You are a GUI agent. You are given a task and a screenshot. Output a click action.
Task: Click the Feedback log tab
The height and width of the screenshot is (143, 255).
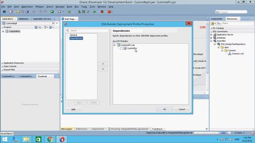(x=157, y=129)
